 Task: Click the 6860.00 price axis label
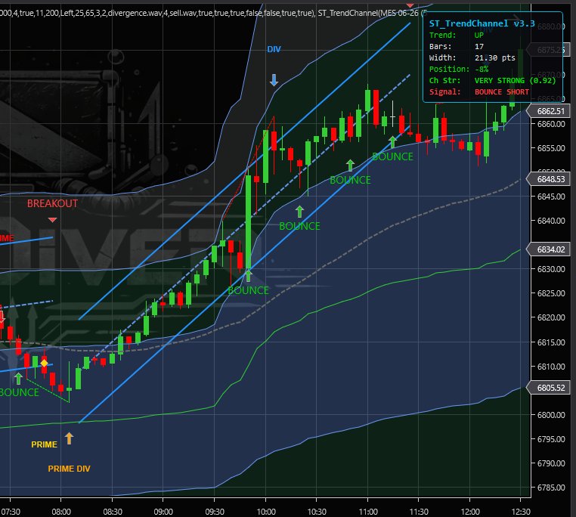point(551,124)
